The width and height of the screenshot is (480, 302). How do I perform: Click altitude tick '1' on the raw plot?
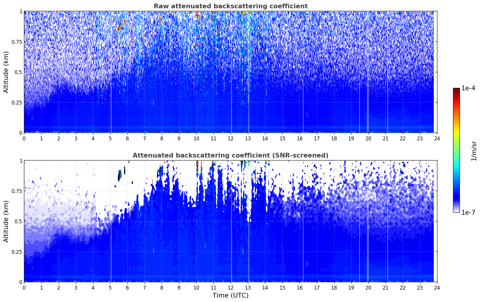[x=20, y=11]
